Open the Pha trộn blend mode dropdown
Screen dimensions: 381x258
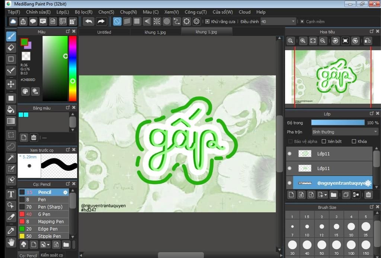(345, 132)
